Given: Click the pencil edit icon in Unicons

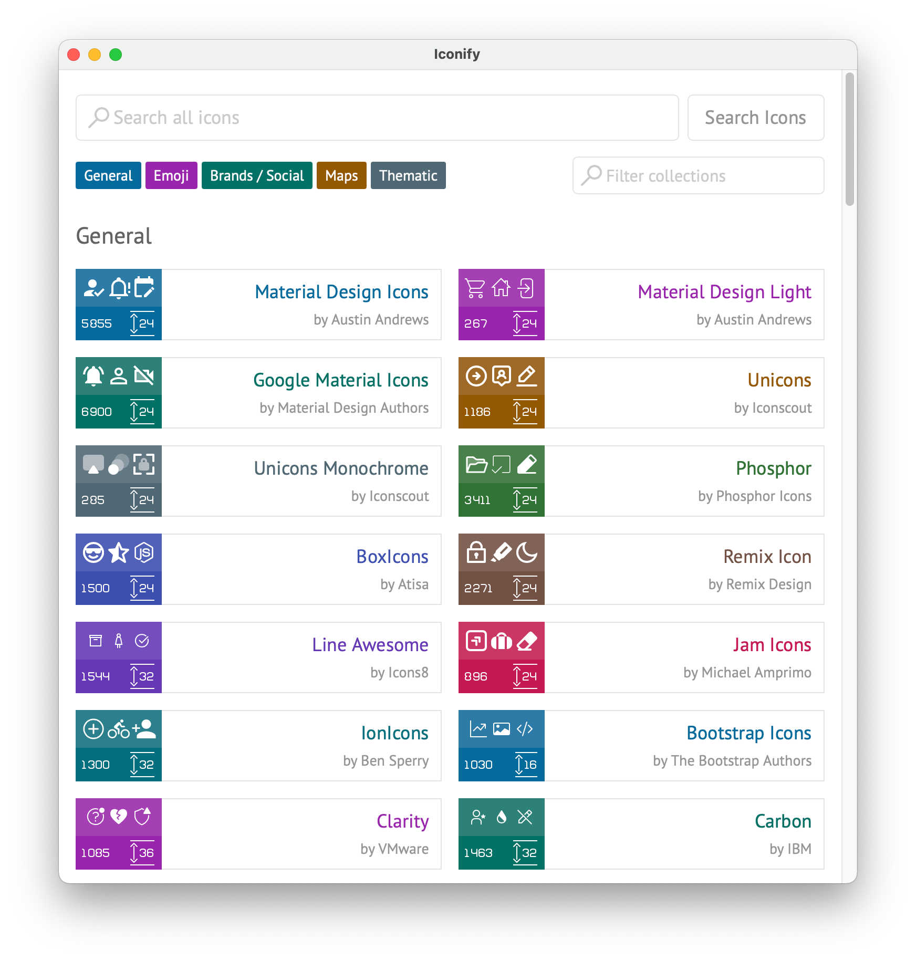Looking at the screenshot, I should click(x=526, y=376).
